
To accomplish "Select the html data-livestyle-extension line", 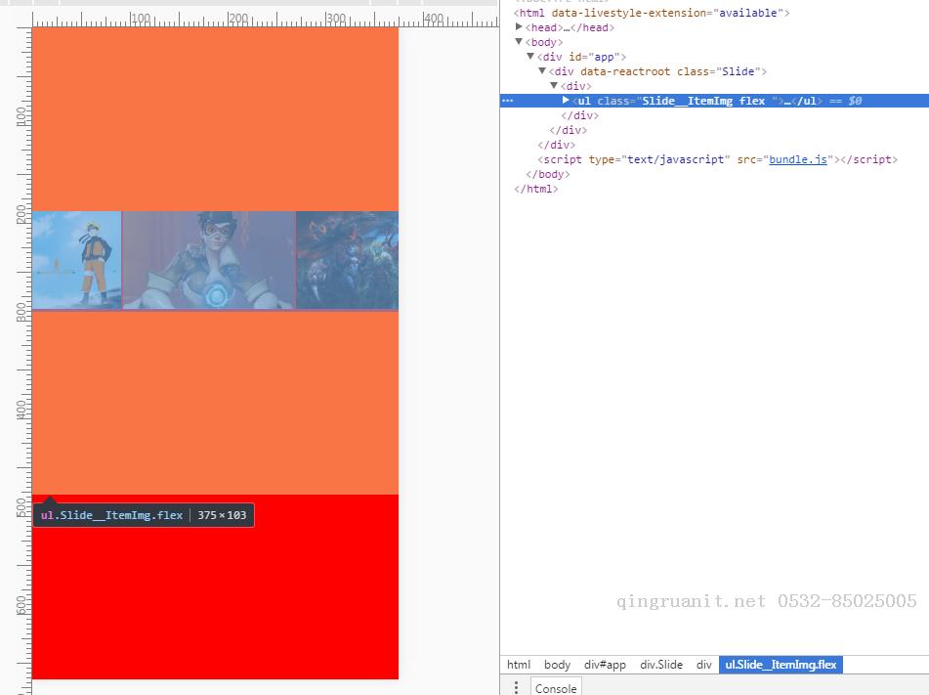I will point(652,13).
